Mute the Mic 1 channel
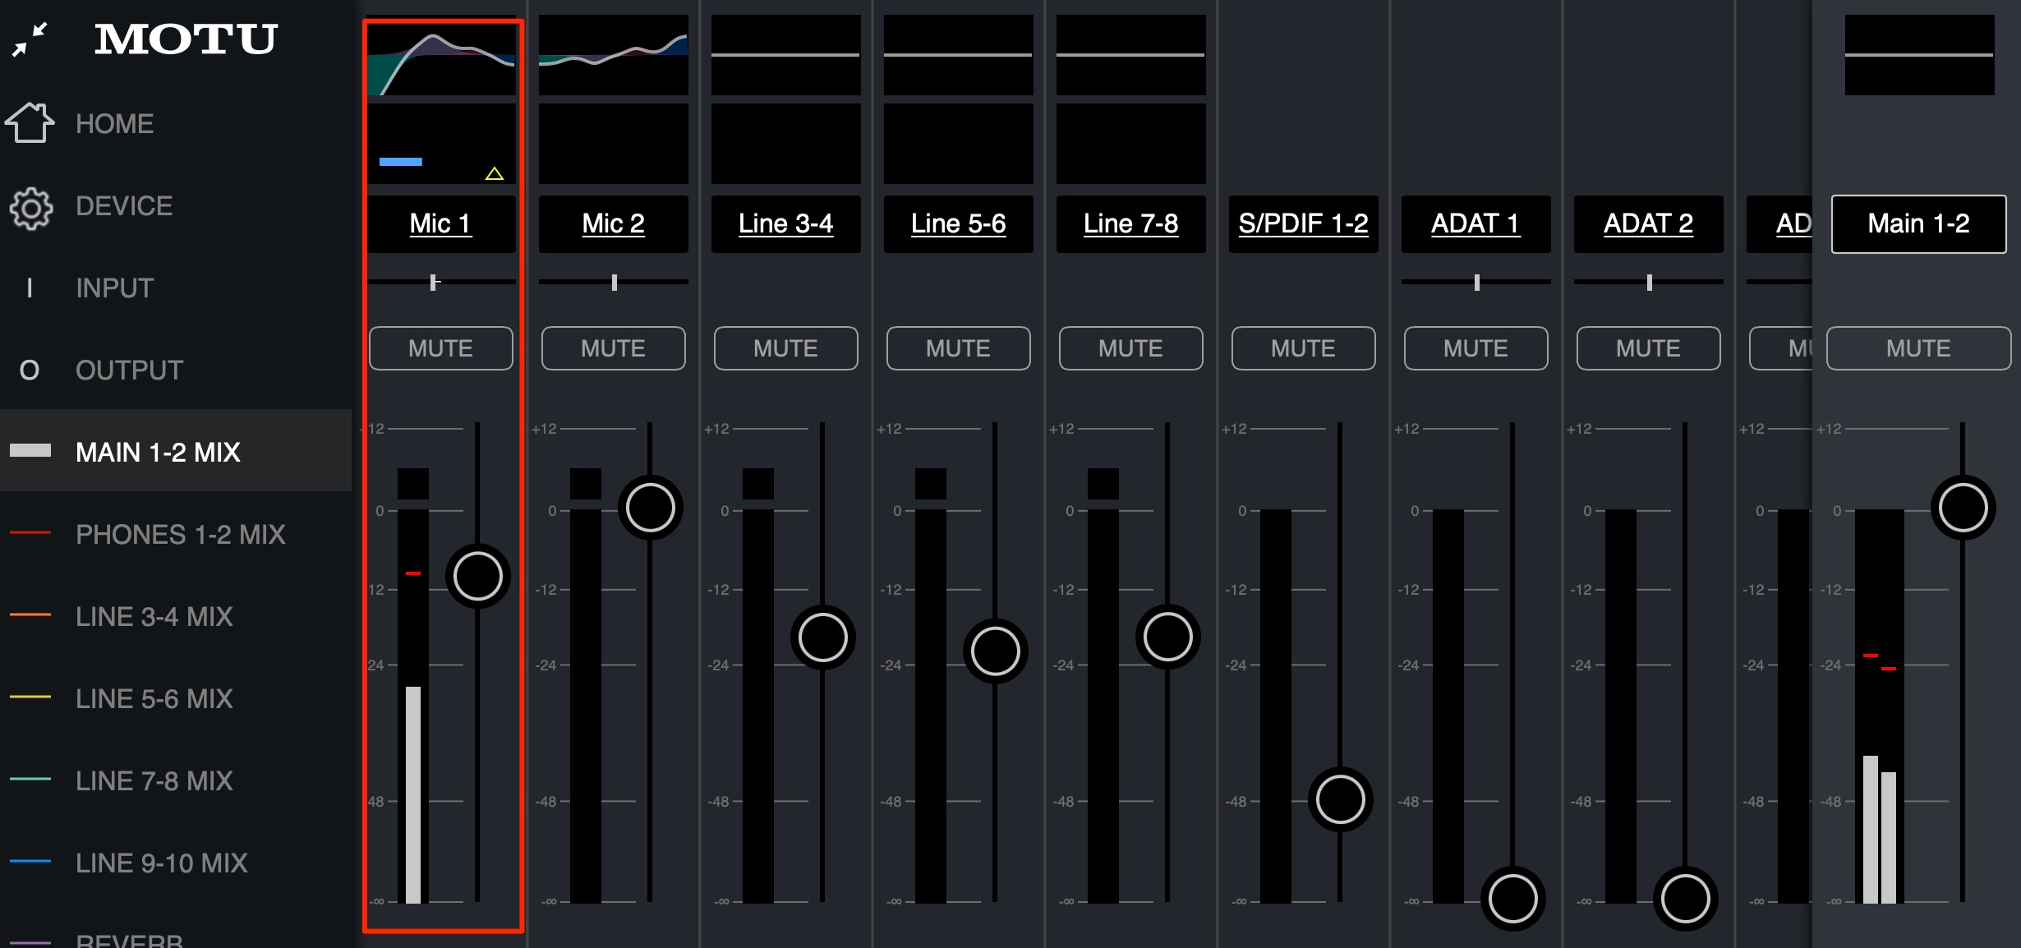Screen dimensions: 2021x948 [441, 348]
